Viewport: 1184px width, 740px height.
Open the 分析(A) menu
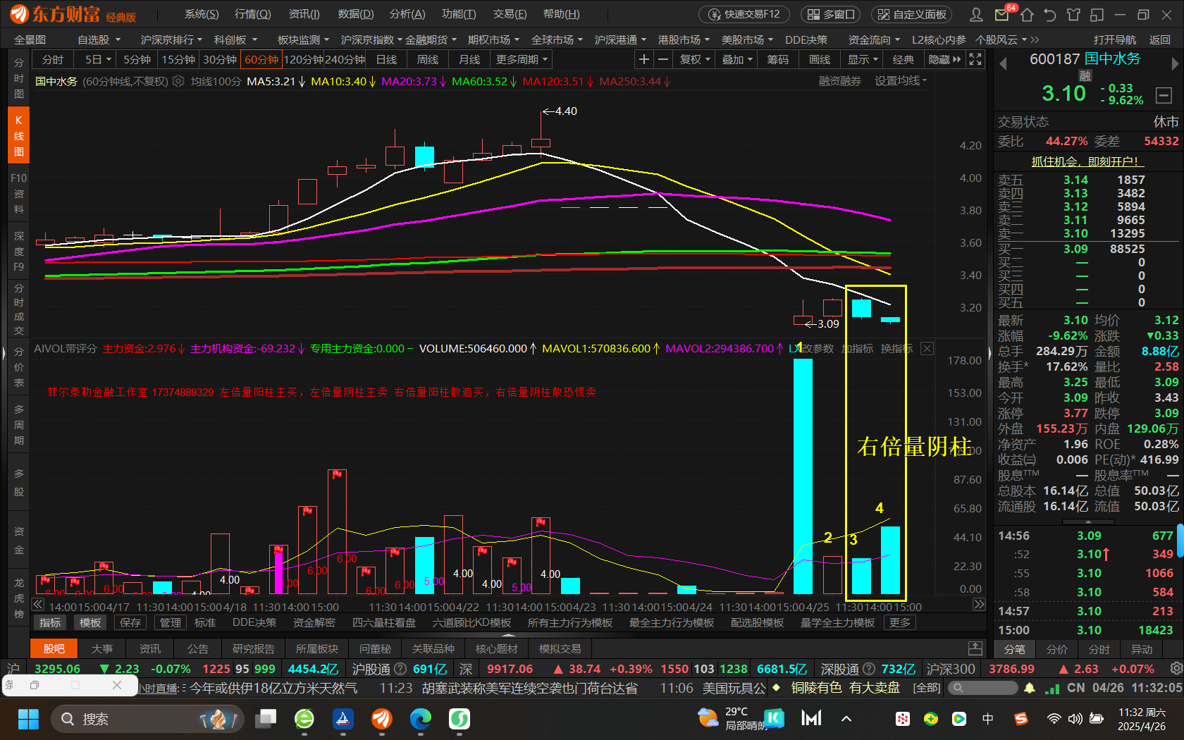(x=407, y=14)
